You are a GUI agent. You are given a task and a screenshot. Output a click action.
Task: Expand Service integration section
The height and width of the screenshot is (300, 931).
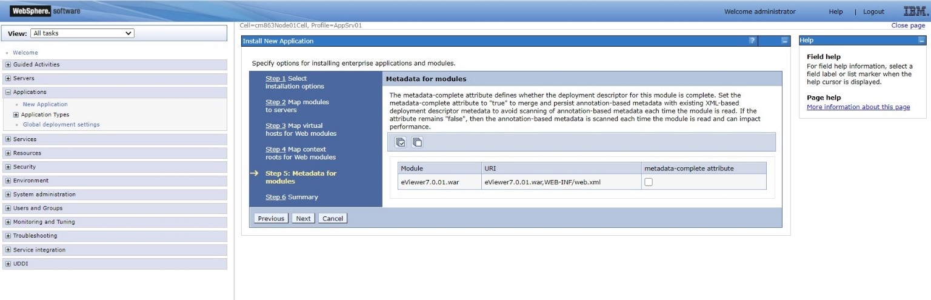pos(8,250)
